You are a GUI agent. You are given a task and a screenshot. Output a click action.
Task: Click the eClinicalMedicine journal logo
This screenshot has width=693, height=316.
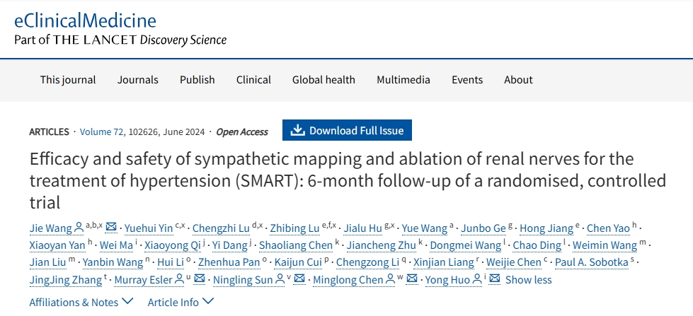point(85,21)
